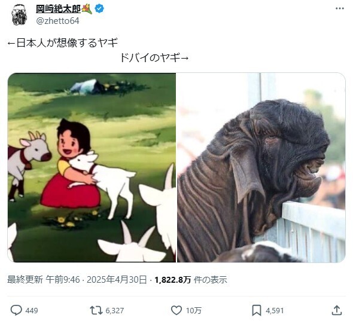This screenshot has width=353, height=324.
Task: Click the 最終更新 edit history label
Action: pos(25,280)
